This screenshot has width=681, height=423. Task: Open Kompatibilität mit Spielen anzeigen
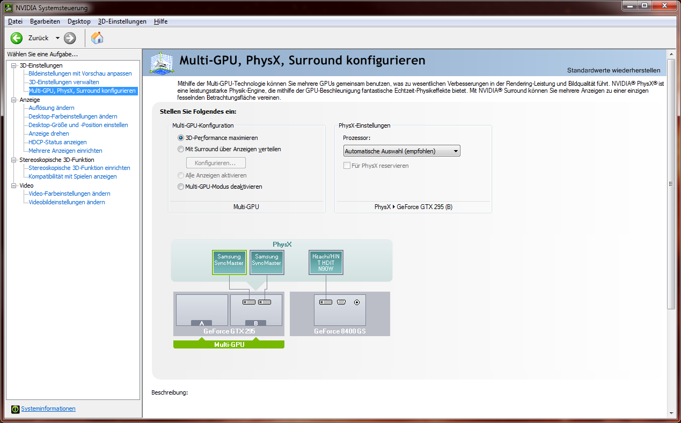coord(72,176)
